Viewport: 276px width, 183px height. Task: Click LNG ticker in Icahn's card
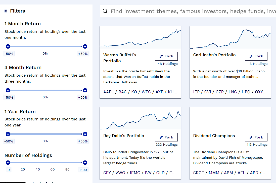coord(233,92)
